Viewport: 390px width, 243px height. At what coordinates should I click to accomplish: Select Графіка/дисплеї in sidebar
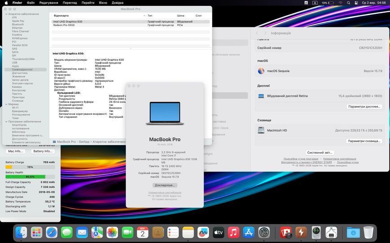click(x=26, y=70)
